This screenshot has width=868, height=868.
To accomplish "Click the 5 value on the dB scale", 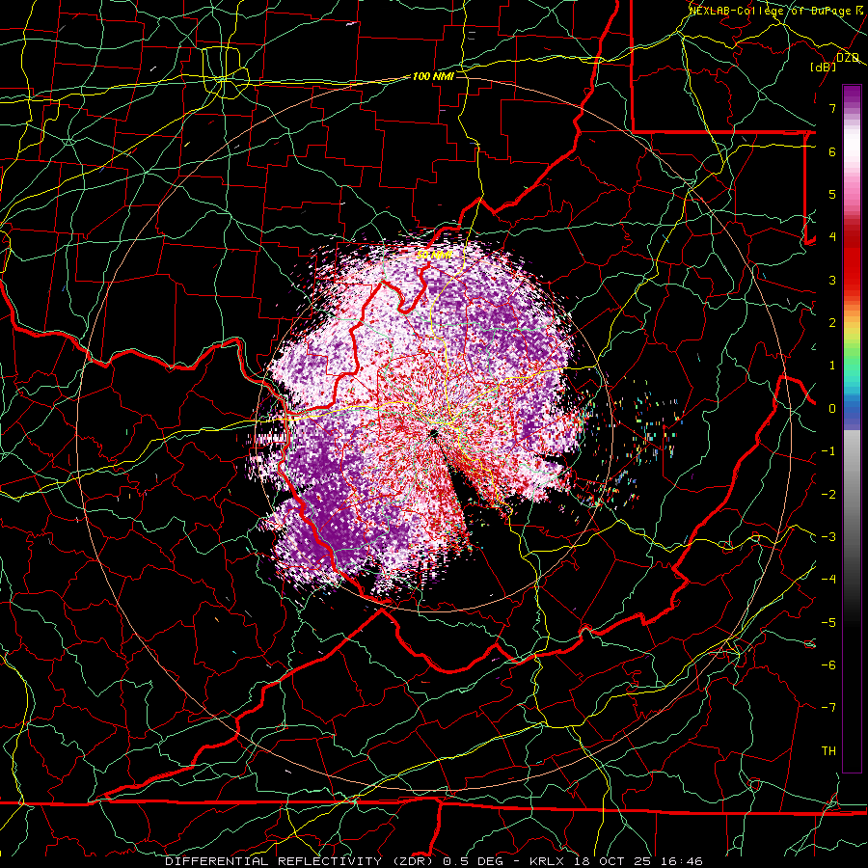I will pos(832,194).
